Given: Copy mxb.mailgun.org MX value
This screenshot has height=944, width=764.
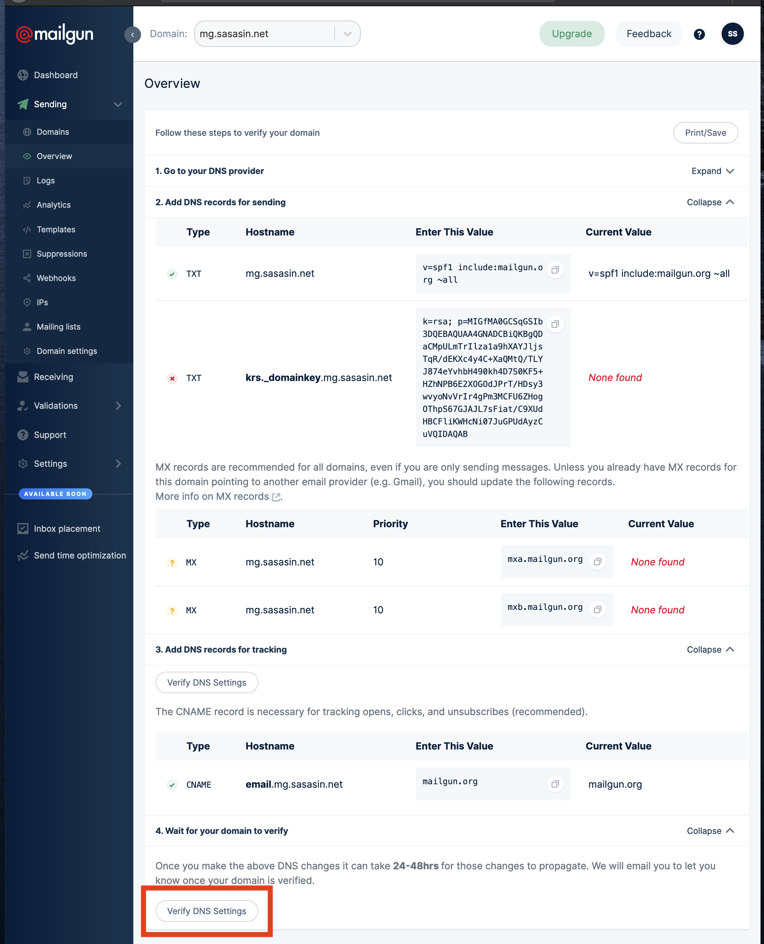Looking at the screenshot, I should [597, 610].
